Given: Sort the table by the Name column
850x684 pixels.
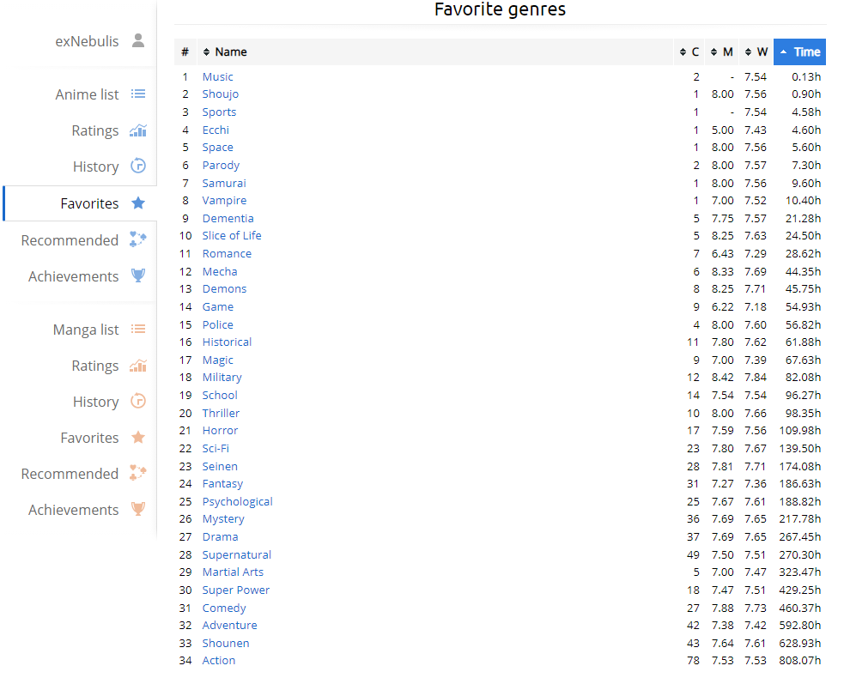Looking at the screenshot, I should (x=225, y=52).
